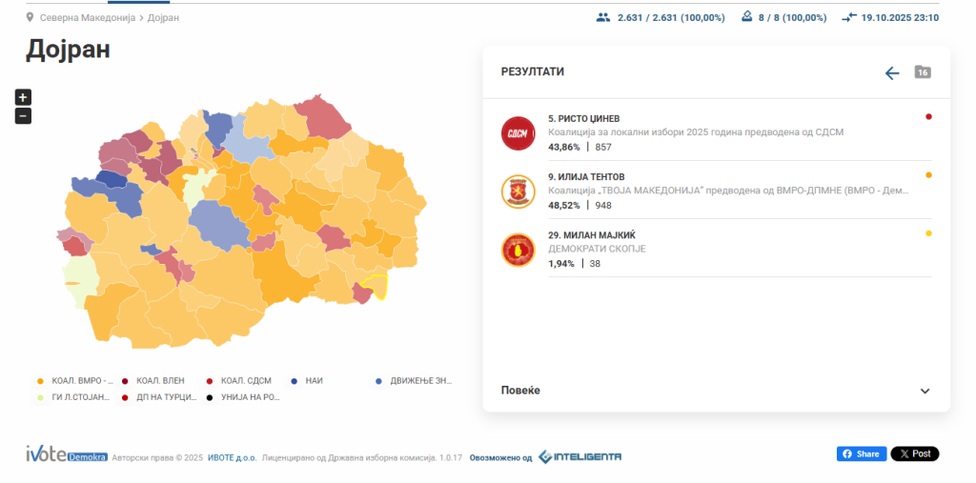Image resolution: width=976 pixels, height=483 pixels.
Task: Click the voters turnout people icon
Action: [x=602, y=17]
